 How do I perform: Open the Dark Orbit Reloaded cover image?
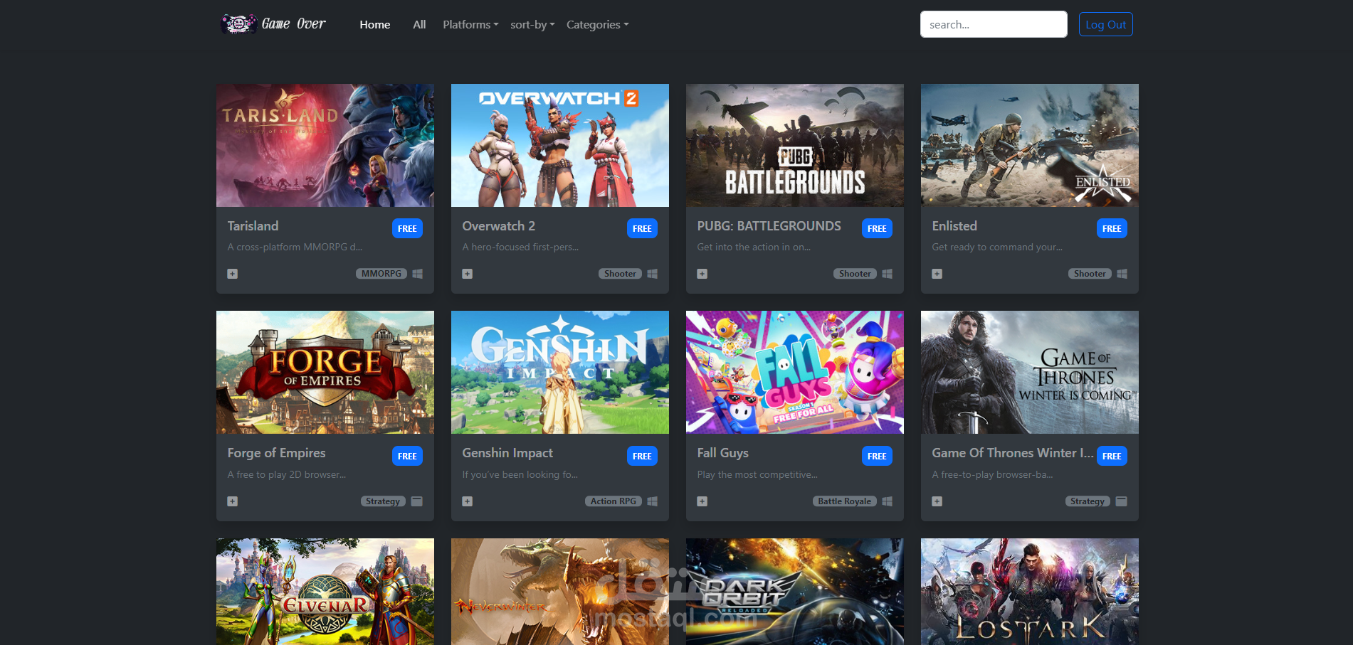point(795,592)
